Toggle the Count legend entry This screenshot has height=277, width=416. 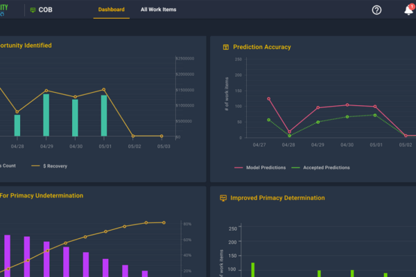[8, 166]
